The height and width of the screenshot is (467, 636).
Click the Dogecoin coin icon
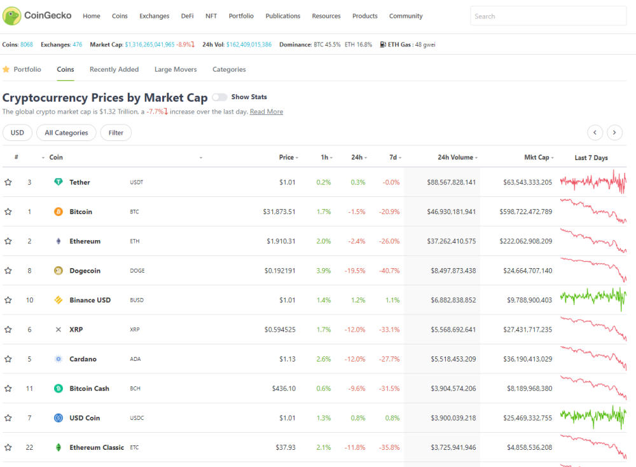(59, 271)
